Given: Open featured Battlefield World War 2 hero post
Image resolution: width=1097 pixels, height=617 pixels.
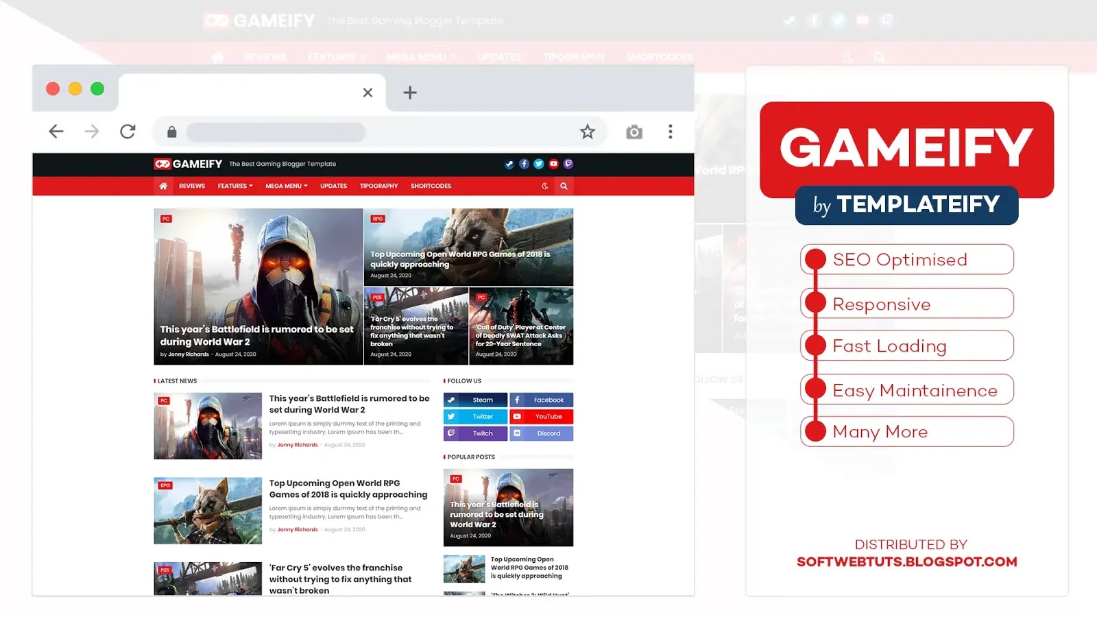Looking at the screenshot, I should click(258, 287).
